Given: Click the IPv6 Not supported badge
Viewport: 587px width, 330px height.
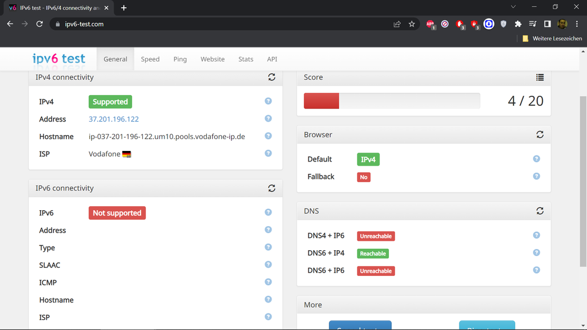Looking at the screenshot, I should [x=117, y=213].
